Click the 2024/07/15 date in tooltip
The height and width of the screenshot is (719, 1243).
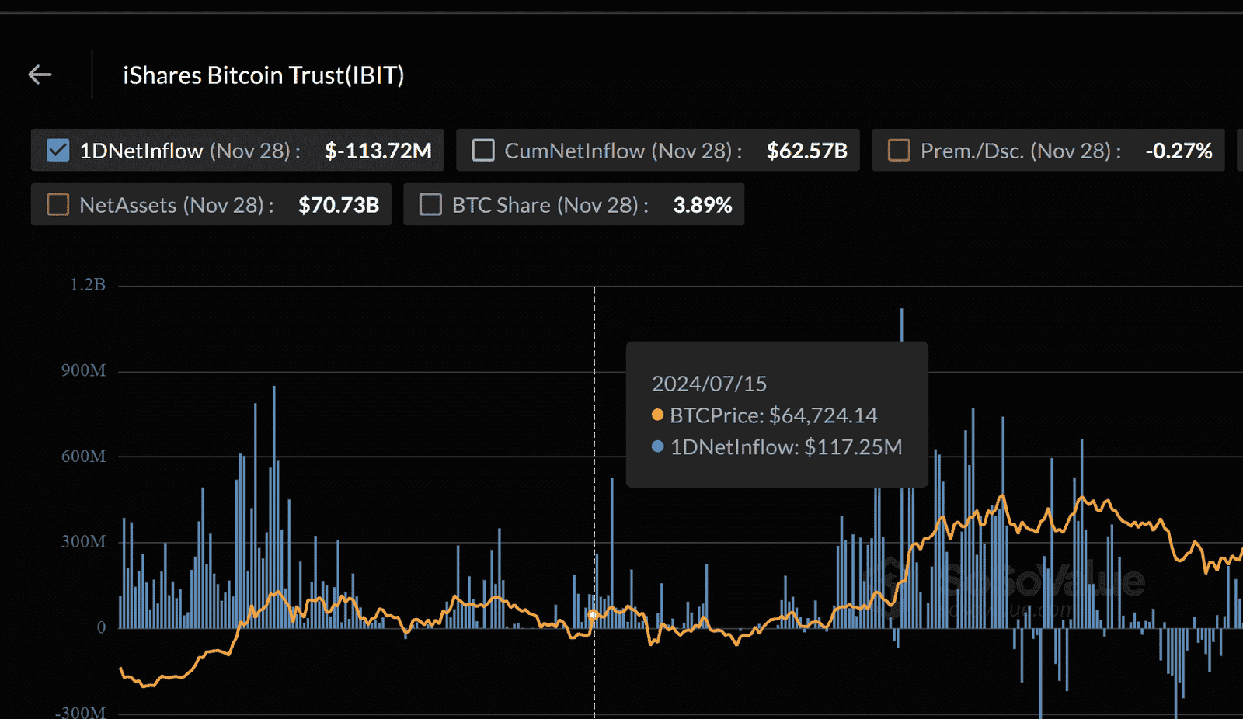pyautogui.click(x=709, y=384)
